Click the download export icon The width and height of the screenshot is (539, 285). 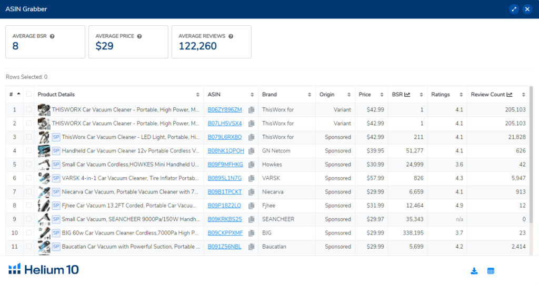(x=474, y=271)
